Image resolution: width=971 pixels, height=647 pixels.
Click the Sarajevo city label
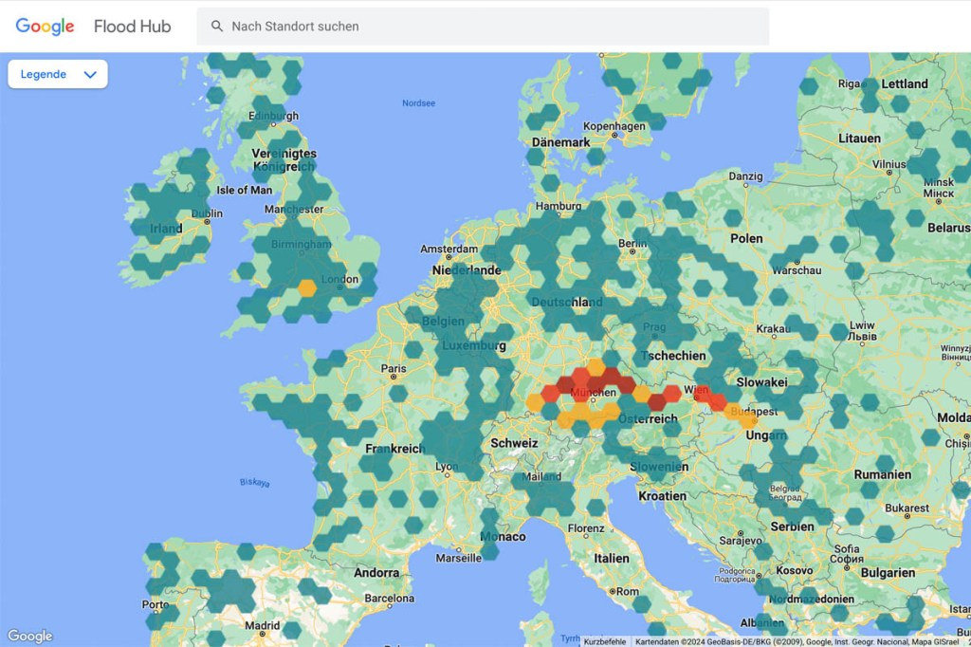(x=740, y=541)
